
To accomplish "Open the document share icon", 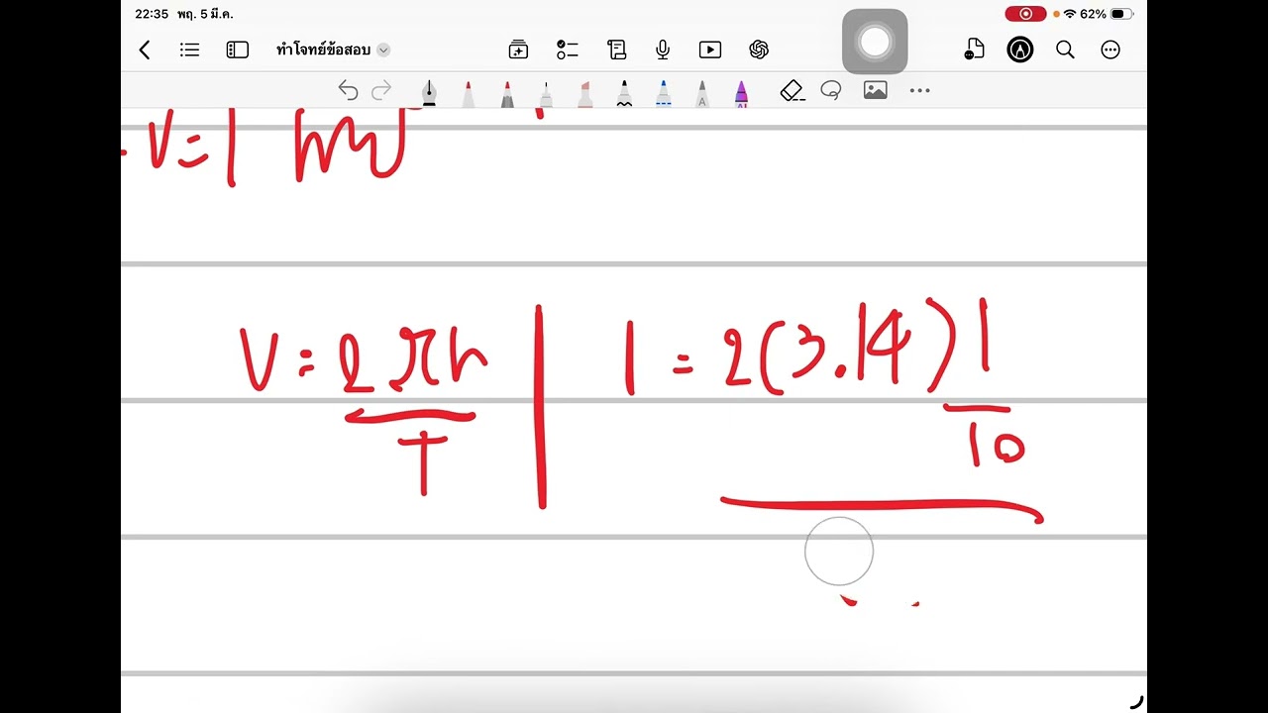I will coord(974,50).
